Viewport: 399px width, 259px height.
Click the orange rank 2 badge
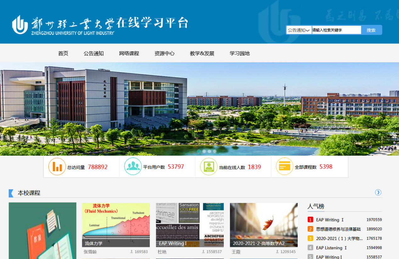pos(310,229)
